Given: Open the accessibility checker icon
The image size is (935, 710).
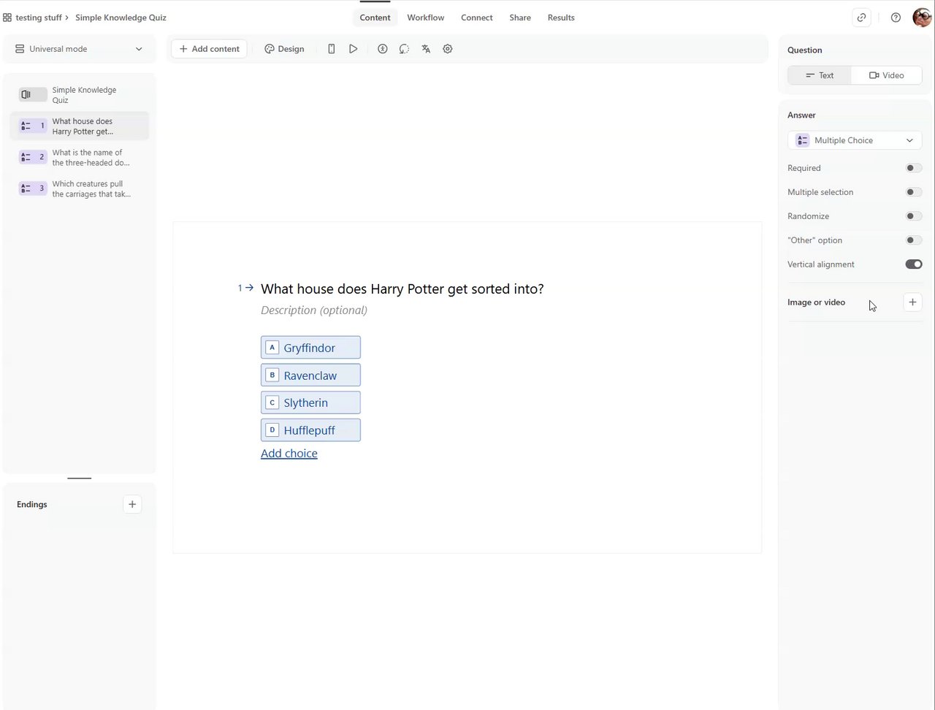Looking at the screenshot, I should (x=382, y=49).
